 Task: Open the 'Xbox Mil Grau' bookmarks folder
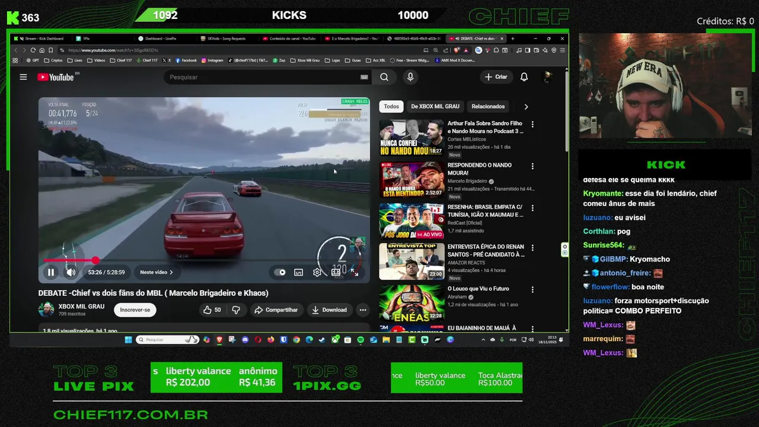pyautogui.click(x=305, y=60)
